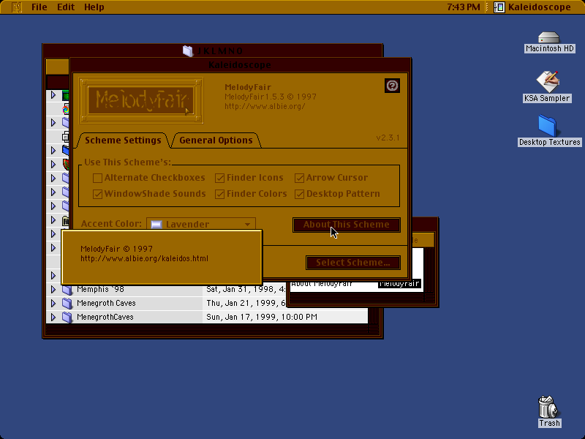Select the Memphis `98 folder icon
The image size is (585, 439).
click(x=67, y=289)
